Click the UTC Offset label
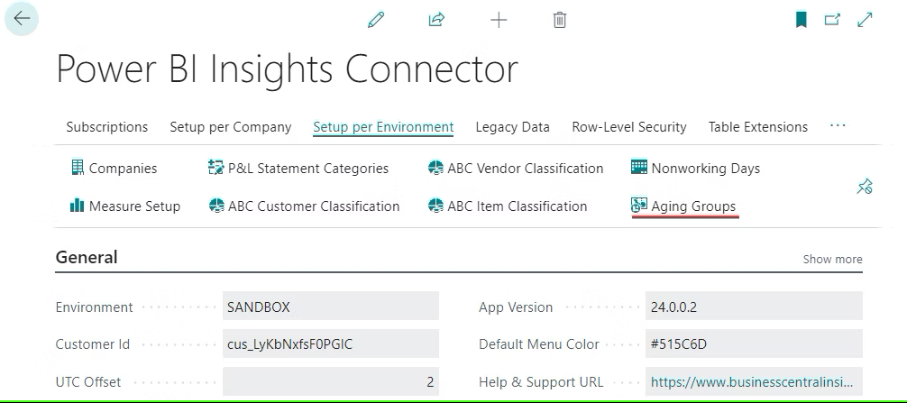The width and height of the screenshot is (907, 403). [x=88, y=382]
